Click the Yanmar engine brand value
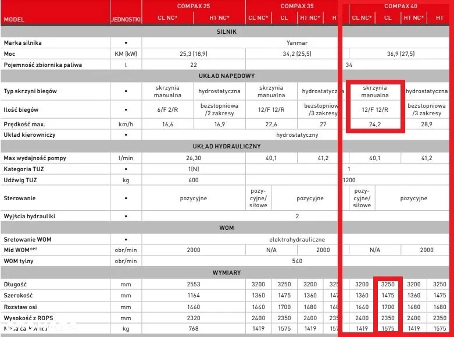 point(297,42)
